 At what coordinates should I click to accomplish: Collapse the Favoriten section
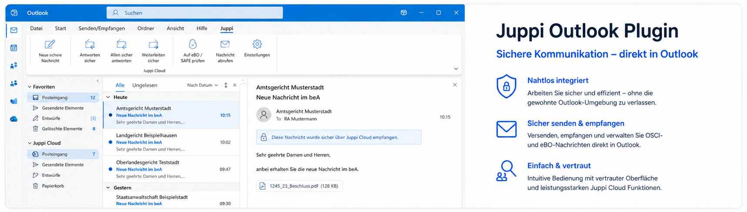pos(30,87)
